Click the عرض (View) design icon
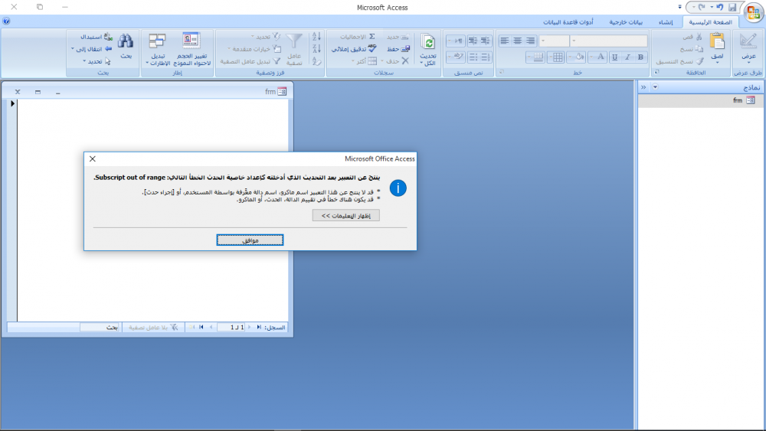This screenshot has width=766, height=431. 748,41
